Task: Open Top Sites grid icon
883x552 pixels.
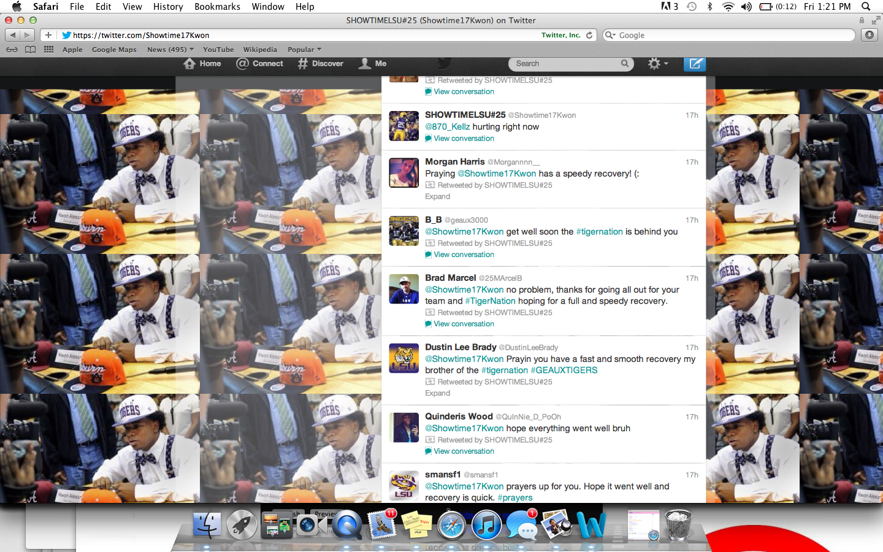Action: click(49, 50)
